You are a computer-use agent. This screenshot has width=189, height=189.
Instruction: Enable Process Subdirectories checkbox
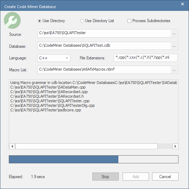(x=149, y=21)
